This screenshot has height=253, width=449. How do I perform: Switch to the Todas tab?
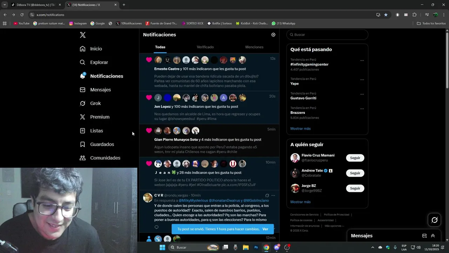click(160, 47)
